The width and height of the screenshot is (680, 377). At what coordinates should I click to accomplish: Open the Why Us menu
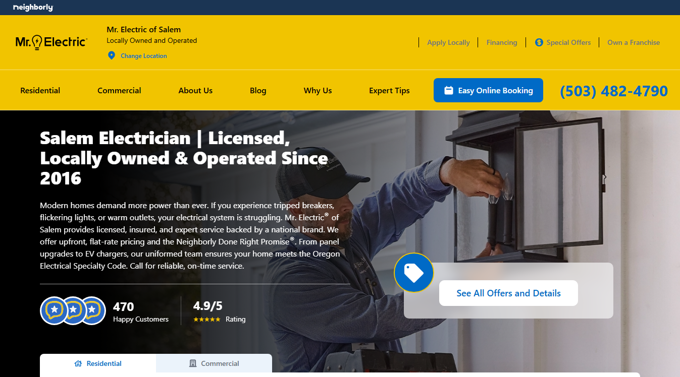pyautogui.click(x=318, y=91)
